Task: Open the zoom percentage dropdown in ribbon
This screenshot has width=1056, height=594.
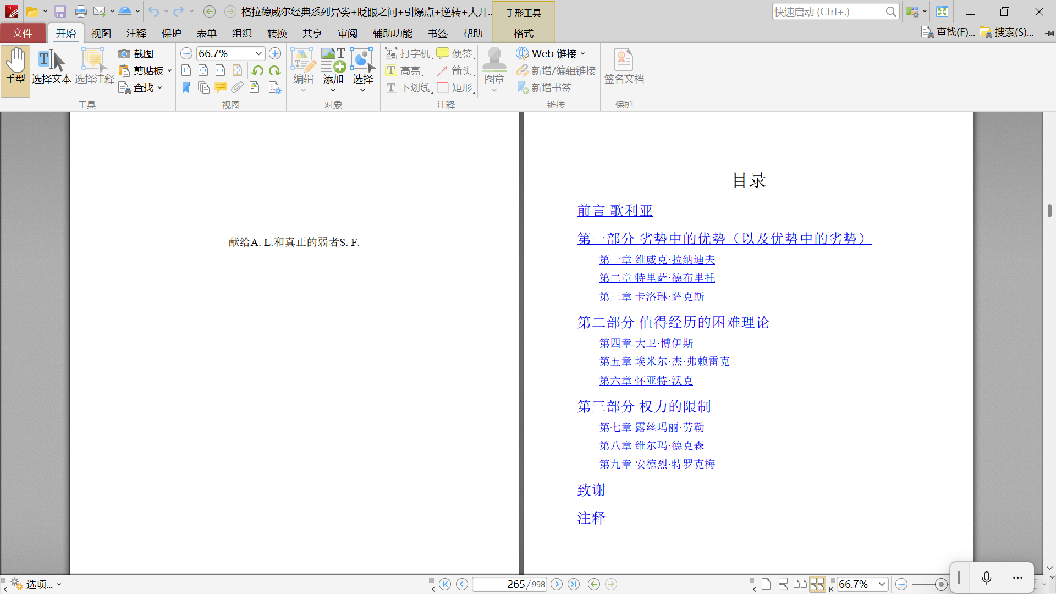Action: point(258,53)
